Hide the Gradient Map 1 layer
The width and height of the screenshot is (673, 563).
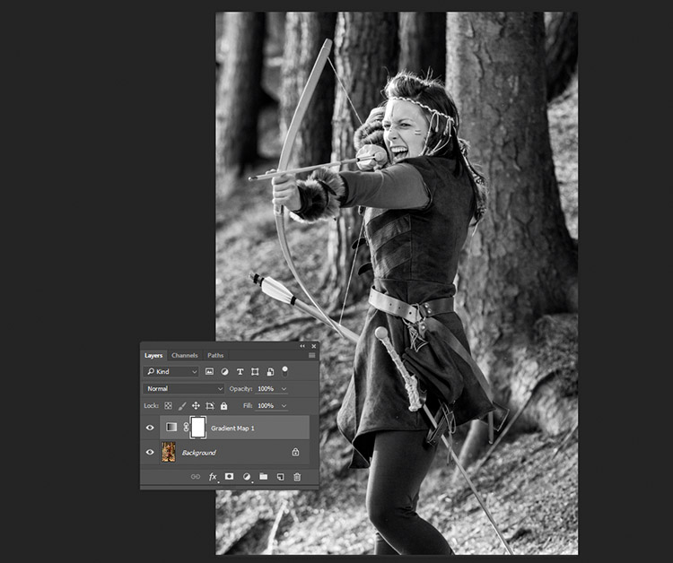[x=150, y=428]
